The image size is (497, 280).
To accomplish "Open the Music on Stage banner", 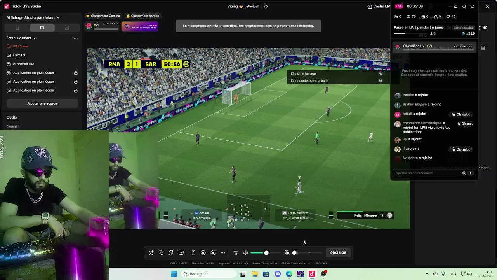I will tap(140, 26).
